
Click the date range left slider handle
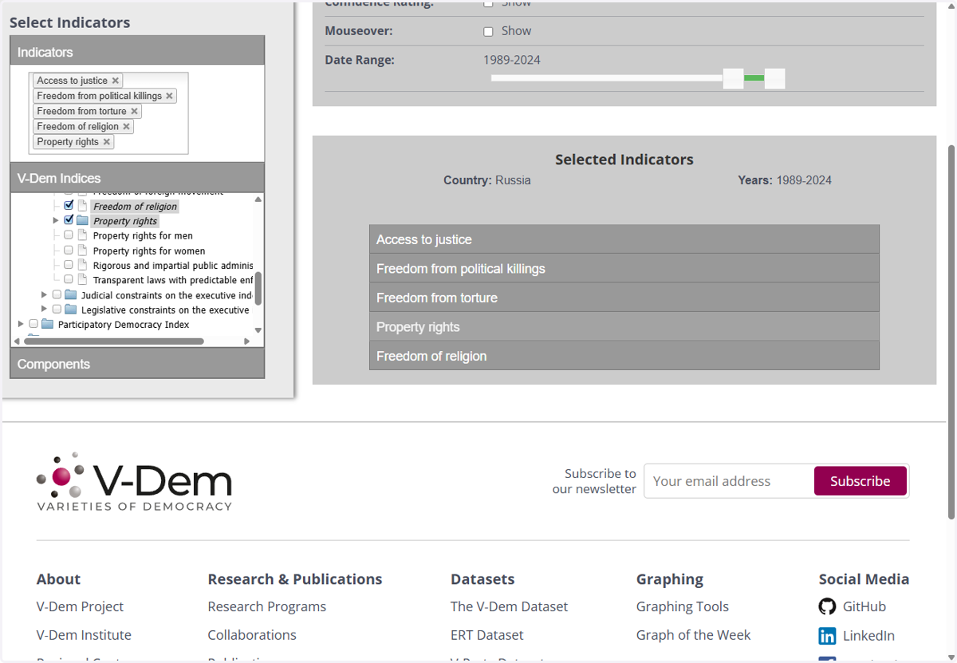pos(733,78)
